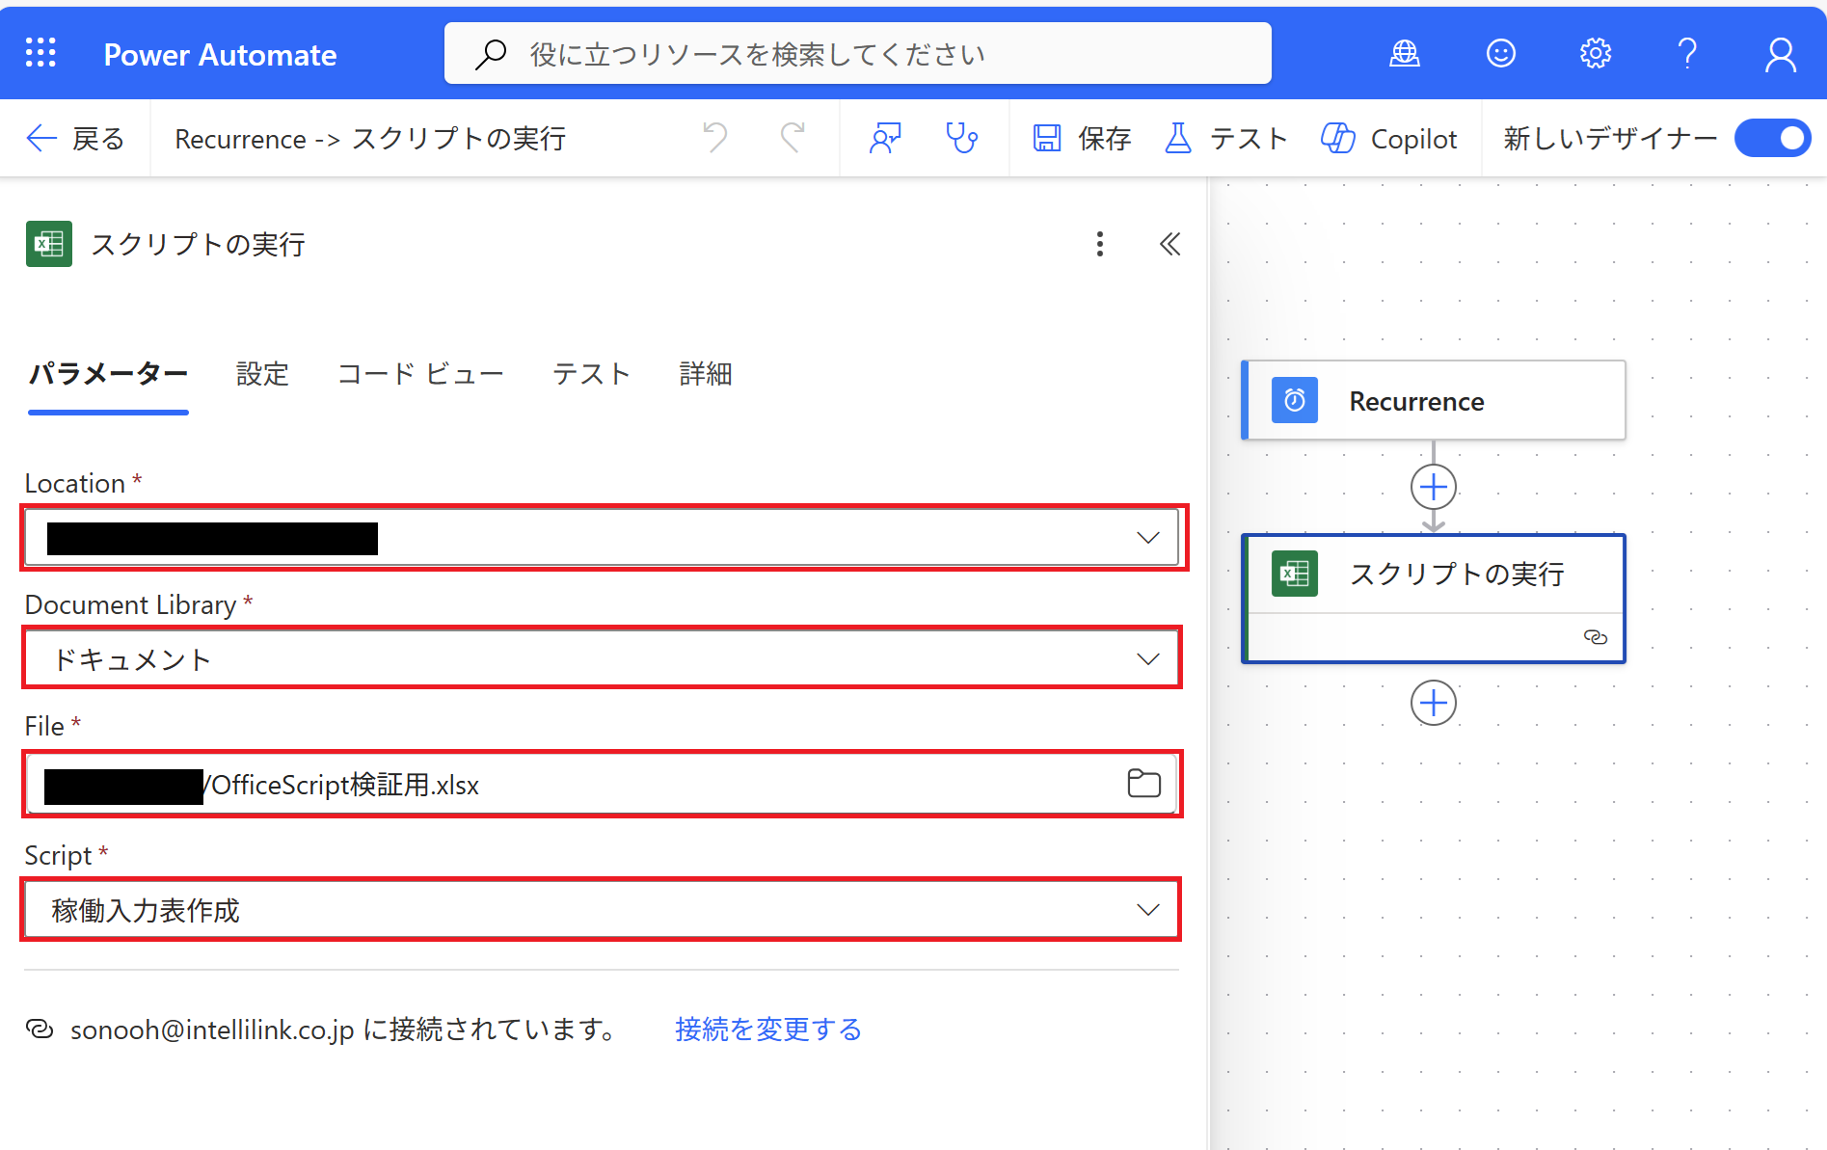
Task: Switch to the 設定 tab
Action: 262,374
